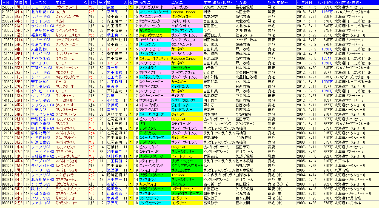Click the 馬名S column header
The image size is (379, 208).
tap(61, 3)
